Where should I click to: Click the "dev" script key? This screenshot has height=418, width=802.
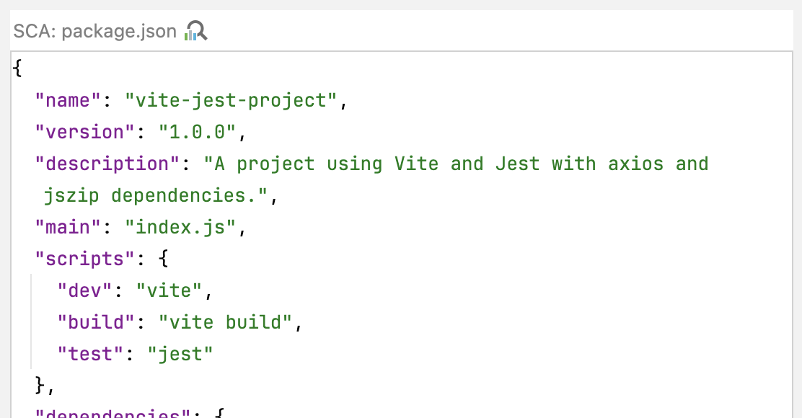point(84,290)
